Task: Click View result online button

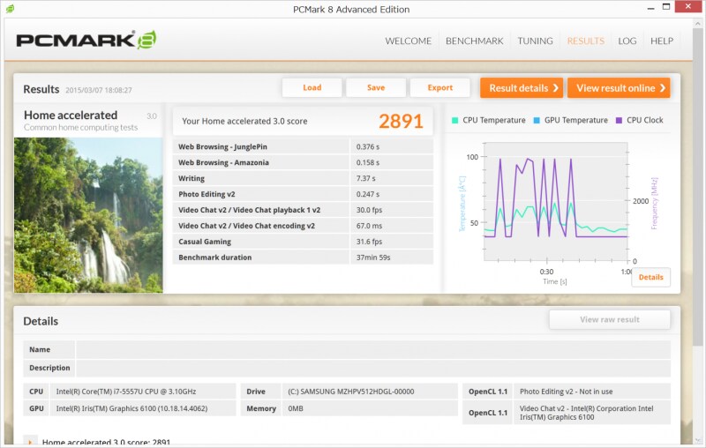Action: pos(618,88)
